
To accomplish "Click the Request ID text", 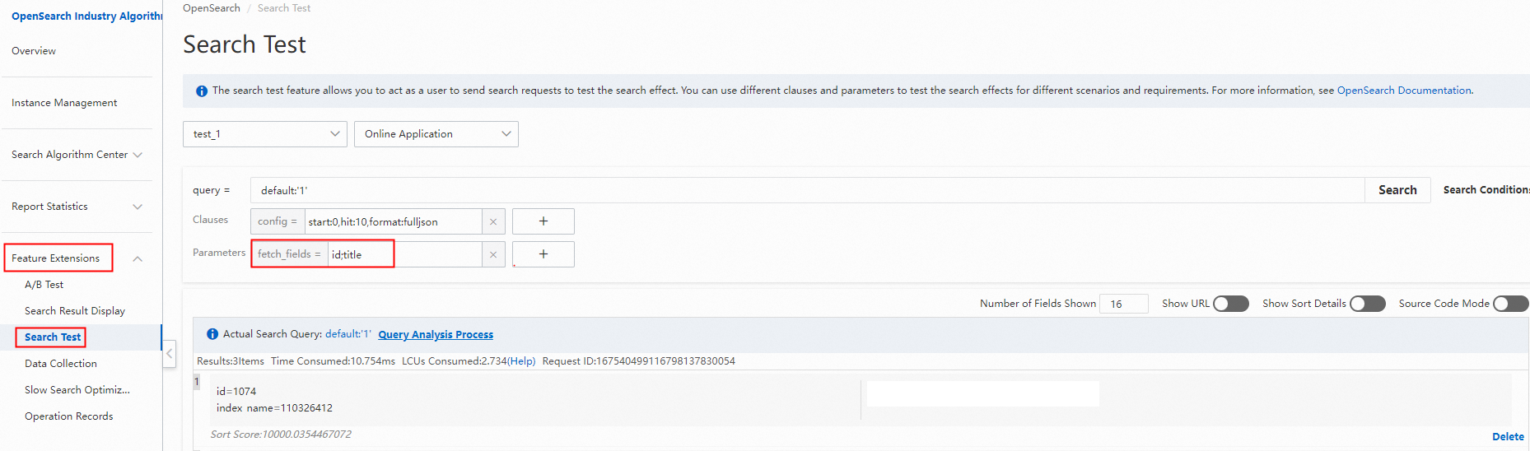I will tap(639, 361).
